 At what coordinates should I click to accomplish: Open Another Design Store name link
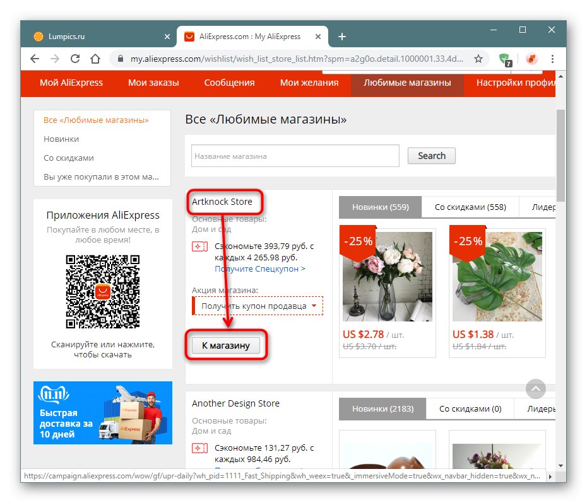[235, 403]
